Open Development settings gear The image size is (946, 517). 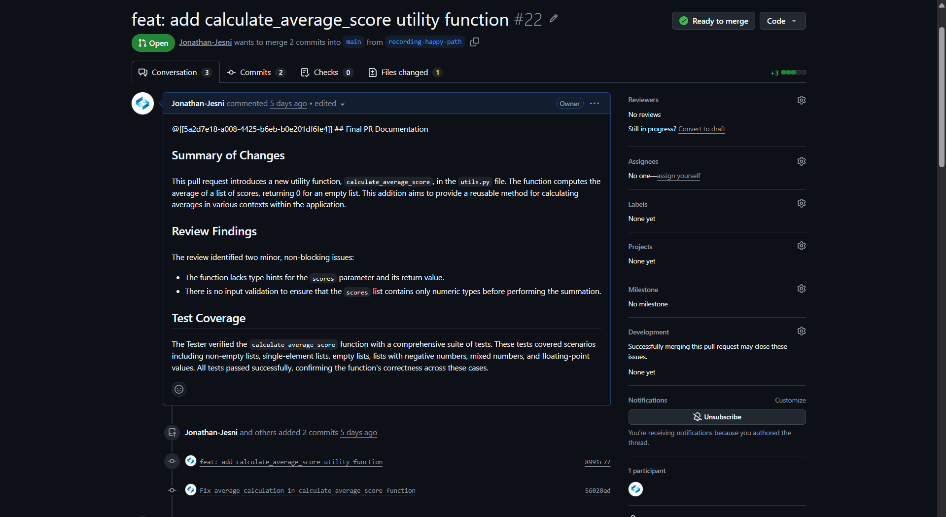pyautogui.click(x=801, y=331)
